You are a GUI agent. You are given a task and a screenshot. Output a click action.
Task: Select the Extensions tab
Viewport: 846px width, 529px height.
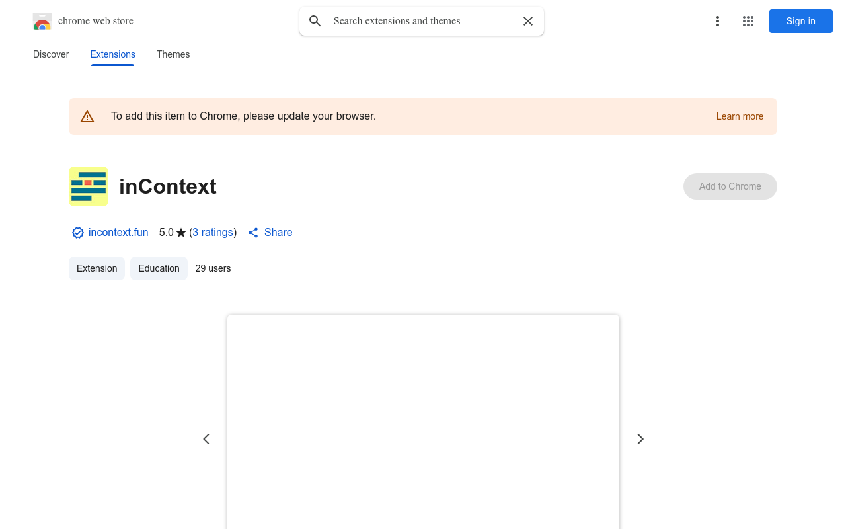(x=112, y=54)
